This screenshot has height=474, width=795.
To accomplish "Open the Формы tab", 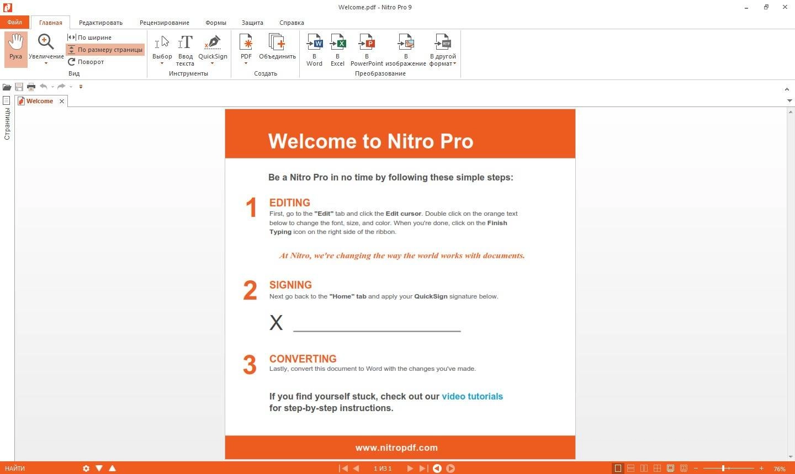I will click(x=216, y=23).
